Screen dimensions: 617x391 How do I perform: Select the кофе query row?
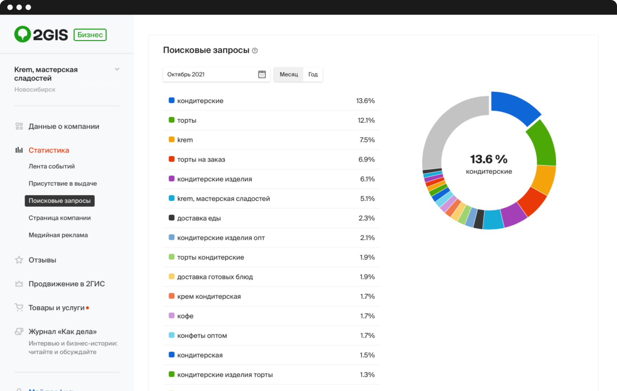tap(272, 316)
